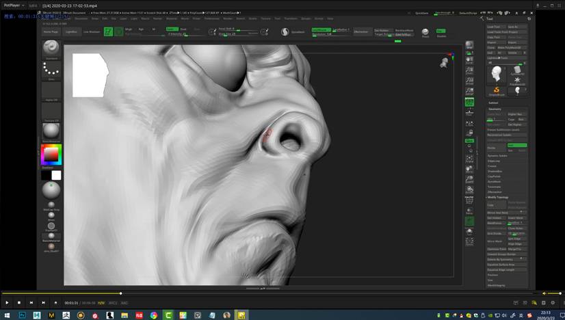The image size is (565, 320).
Task: Open the LightBox button
Action: 71,31
